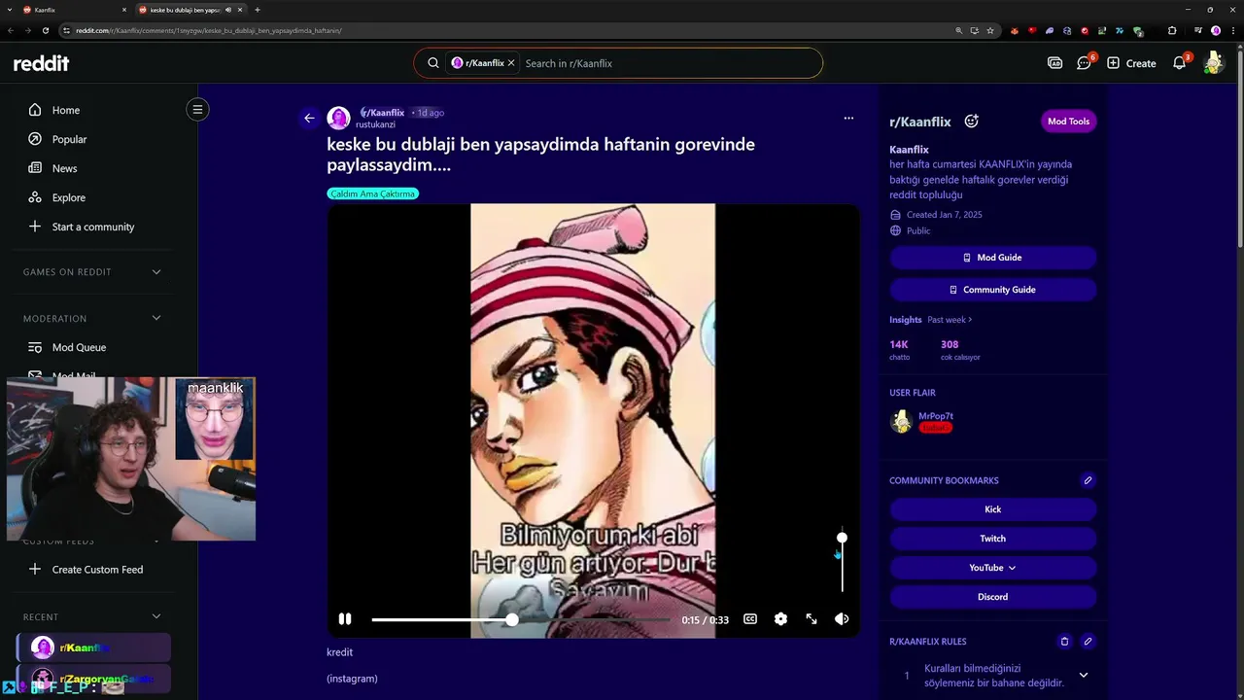
Task: Click the Caldım Ama Çaktırma flair
Action: pos(373,193)
